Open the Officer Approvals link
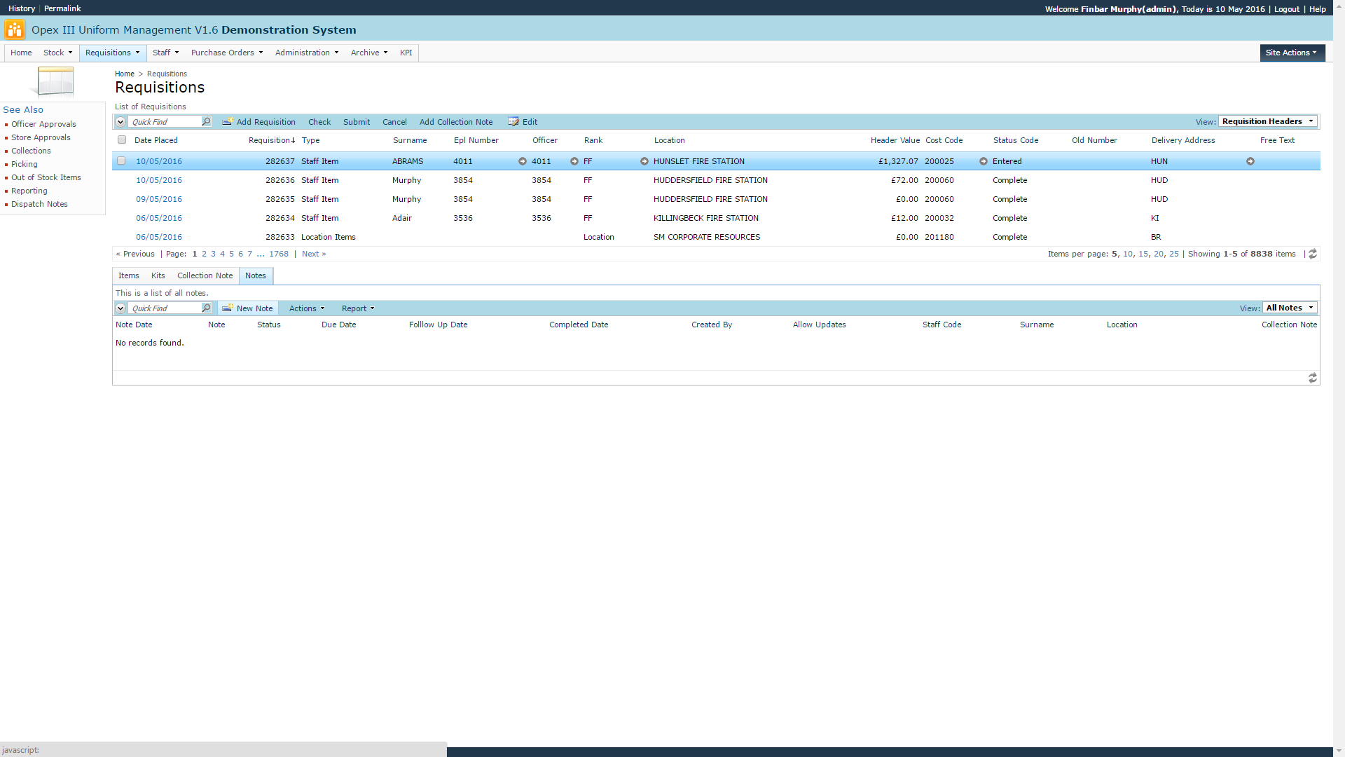The height and width of the screenshot is (757, 1345). [x=43, y=124]
